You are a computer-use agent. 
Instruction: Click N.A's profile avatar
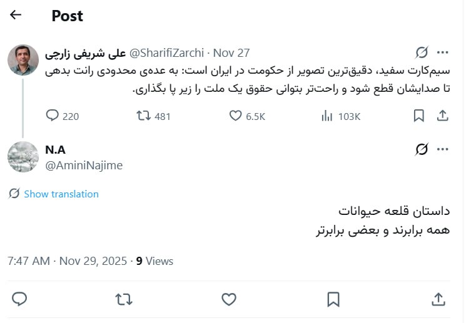tap(23, 157)
